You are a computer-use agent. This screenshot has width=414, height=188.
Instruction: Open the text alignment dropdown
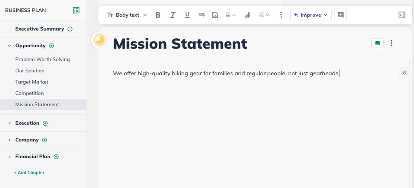point(264,15)
